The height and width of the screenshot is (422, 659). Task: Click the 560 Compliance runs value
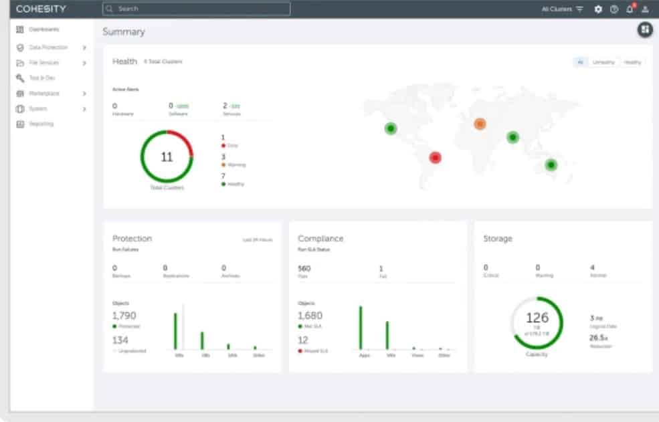pyautogui.click(x=304, y=268)
